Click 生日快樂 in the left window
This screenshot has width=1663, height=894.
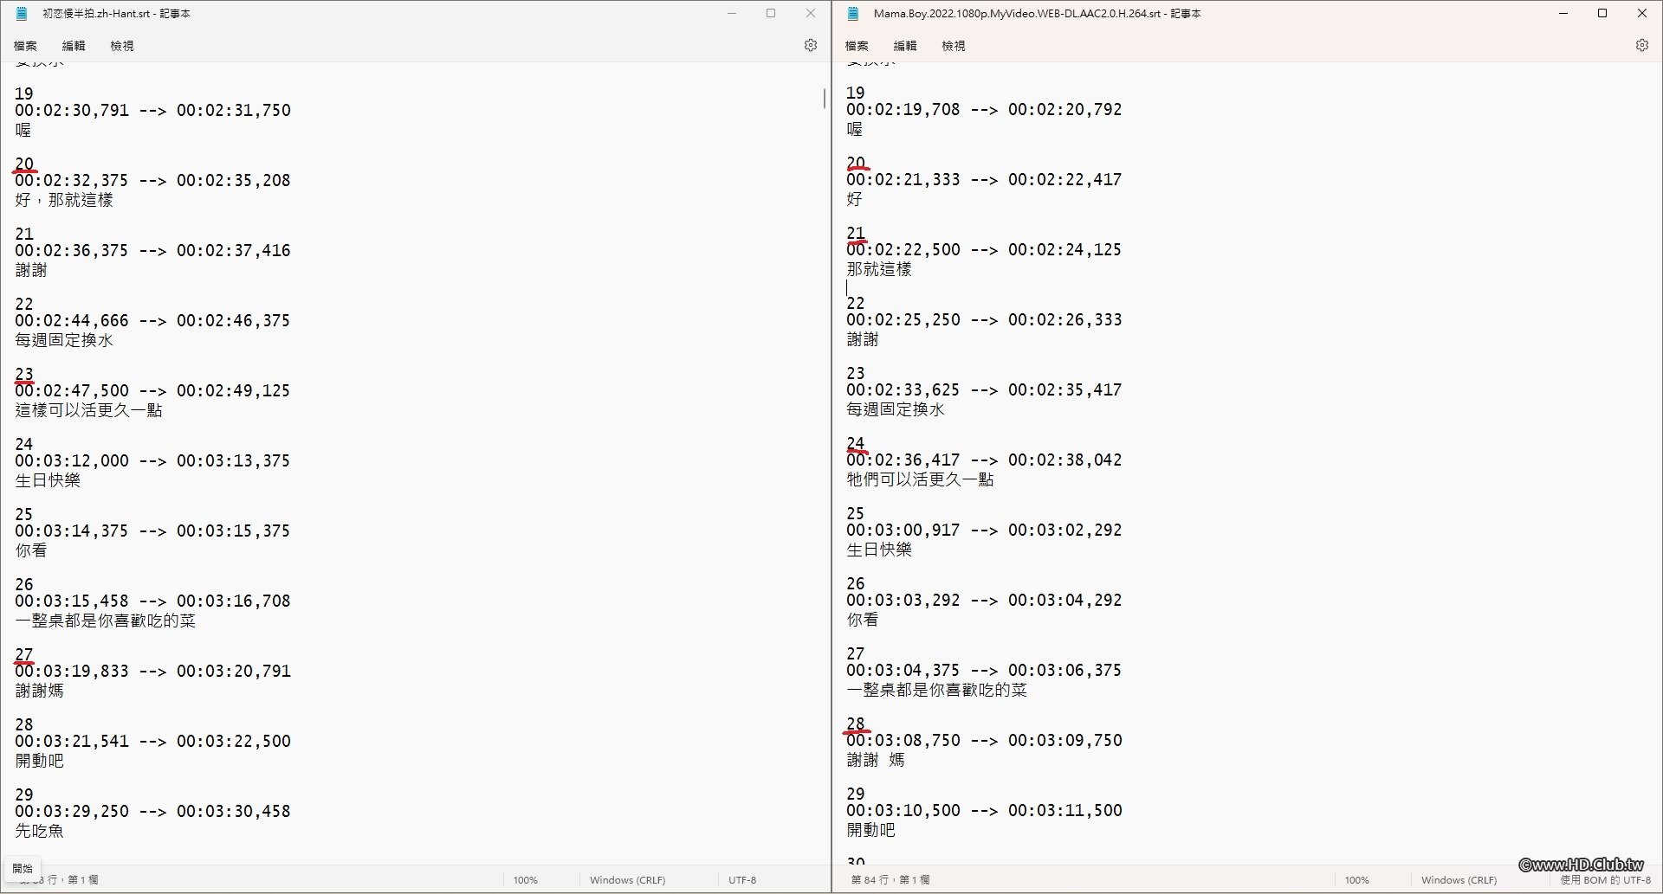point(48,480)
